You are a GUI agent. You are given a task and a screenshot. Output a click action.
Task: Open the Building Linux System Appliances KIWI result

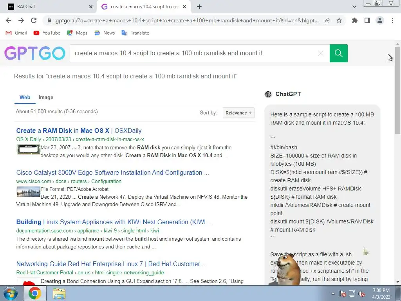pos(114,222)
